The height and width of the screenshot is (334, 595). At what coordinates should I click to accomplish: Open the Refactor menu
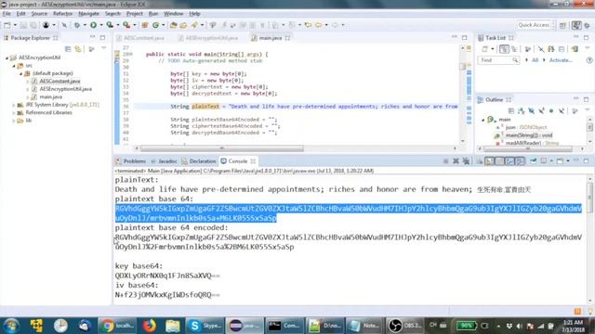[x=62, y=14]
